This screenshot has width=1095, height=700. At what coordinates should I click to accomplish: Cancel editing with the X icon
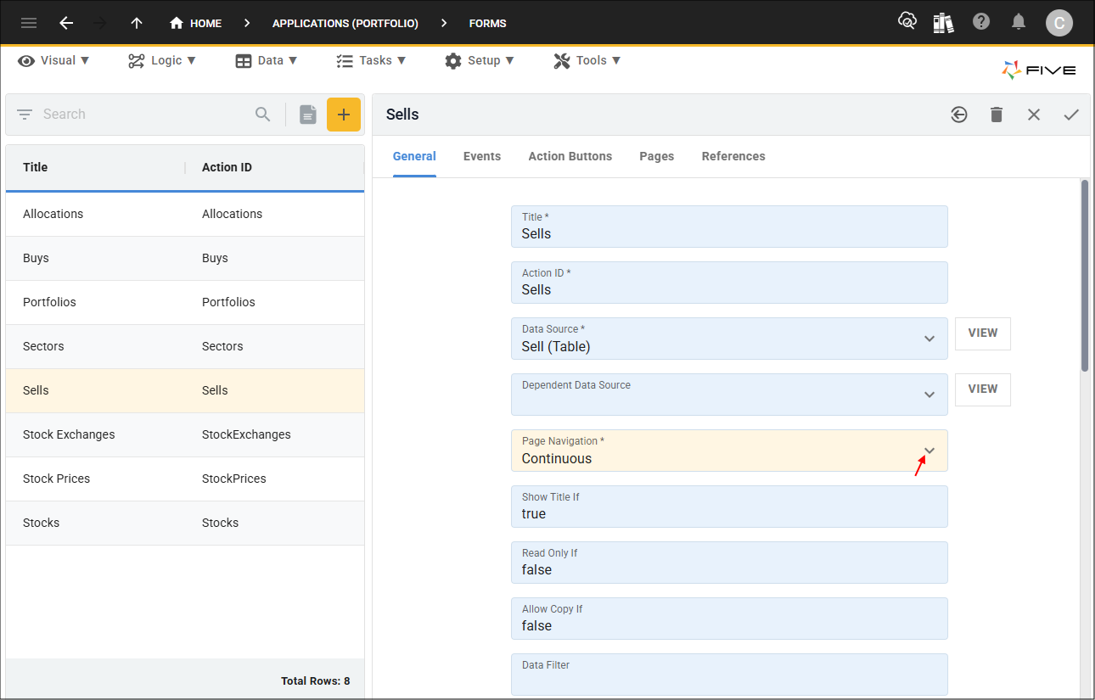pos(1034,115)
